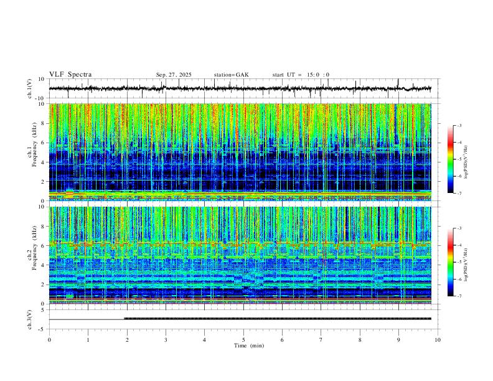
Task: Select the ch.2 "Frequency (kHz)" axis label
Action: tap(34, 248)
